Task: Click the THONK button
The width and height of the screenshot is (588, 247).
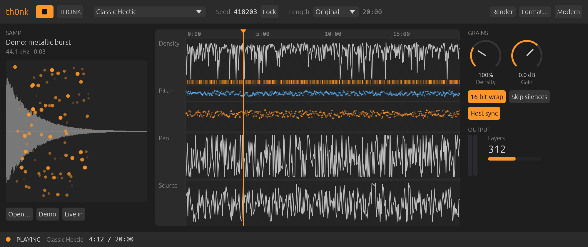Action: pos(70,12)
